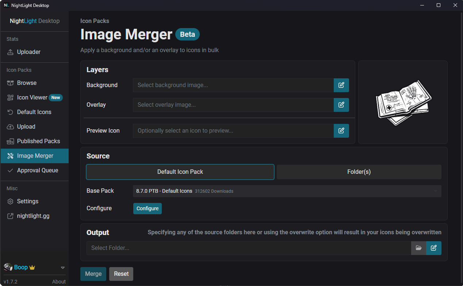Open the Output folder browser icon

click(x=418, y=248)
